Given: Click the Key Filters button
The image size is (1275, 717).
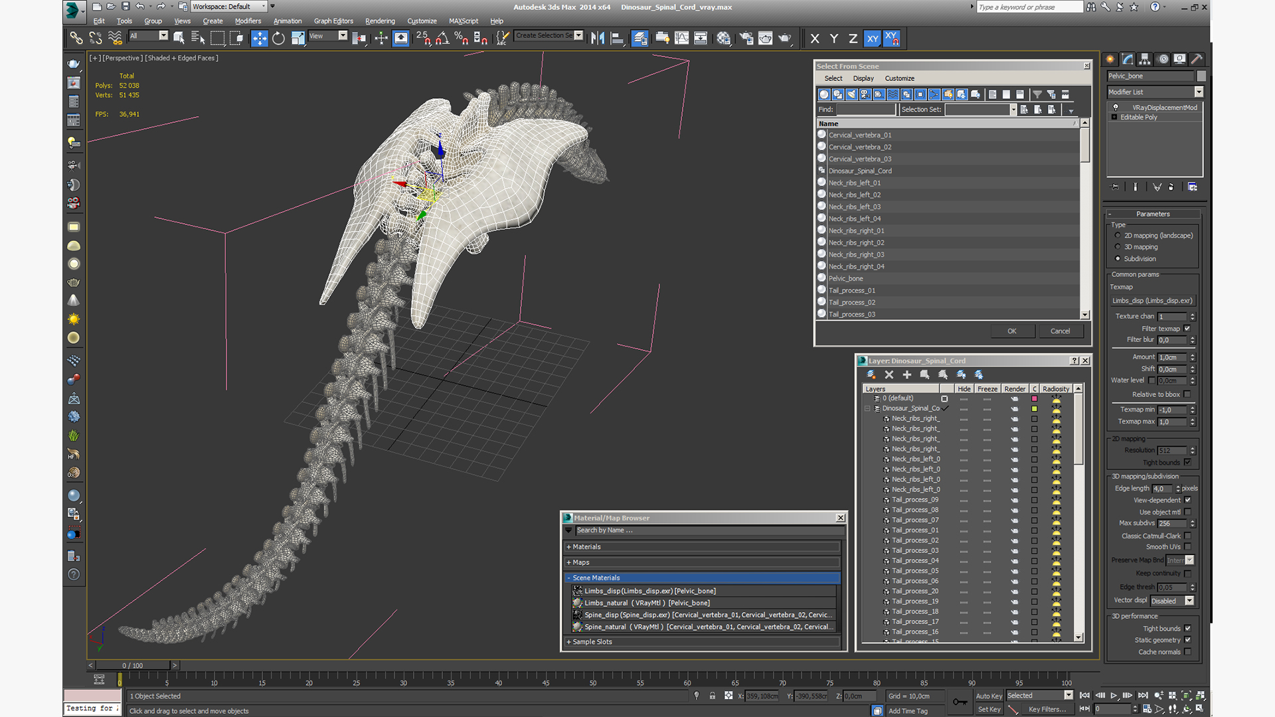Looking at the screenshot, I should coord(1047,710).
